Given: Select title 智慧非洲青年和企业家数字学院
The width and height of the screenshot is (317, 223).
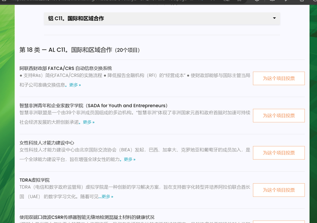Looking at the screenshot, I should 93,106.
